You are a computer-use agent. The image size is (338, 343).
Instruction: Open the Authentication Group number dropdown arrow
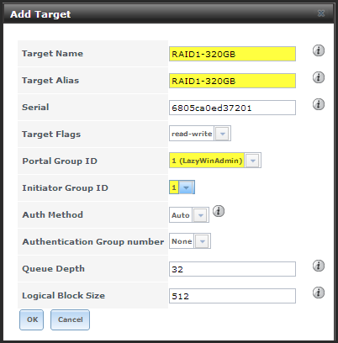pos(203,241)
